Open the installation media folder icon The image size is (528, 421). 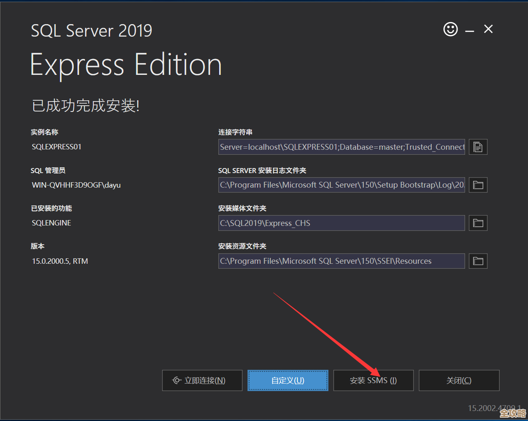point(478,223)
